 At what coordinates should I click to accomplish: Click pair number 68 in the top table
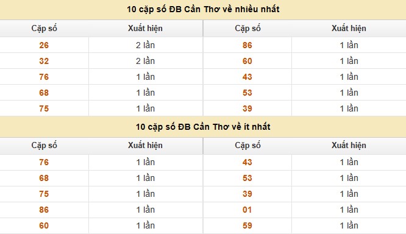pyautogui.click(x=44, y=93)
